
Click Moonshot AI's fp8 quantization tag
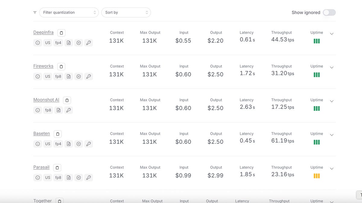pos(48,110)
